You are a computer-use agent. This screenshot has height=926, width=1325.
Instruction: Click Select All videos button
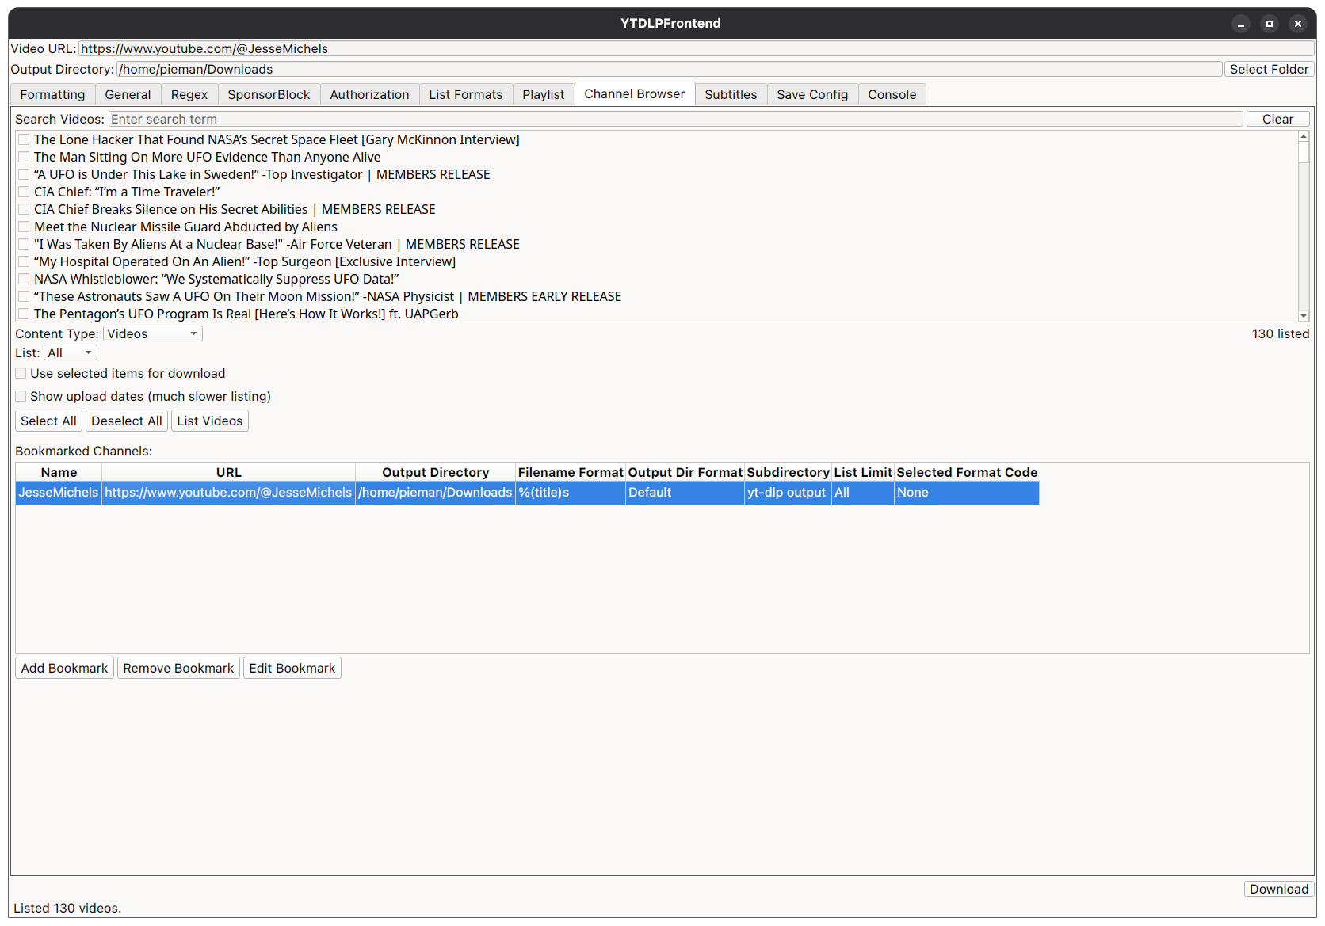tap(48, 421)
